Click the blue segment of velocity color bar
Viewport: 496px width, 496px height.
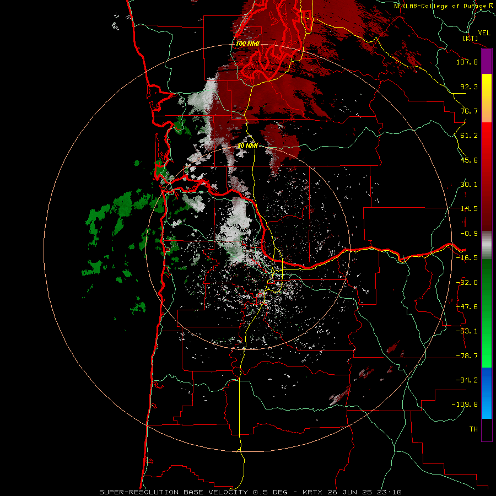coord(487,393)
